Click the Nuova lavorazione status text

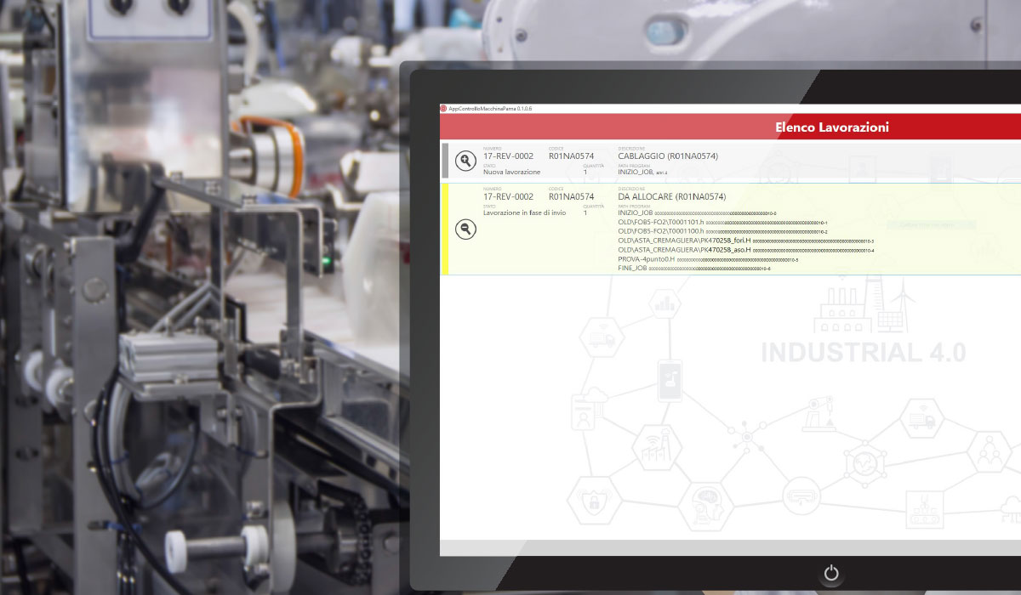(511, 173)
